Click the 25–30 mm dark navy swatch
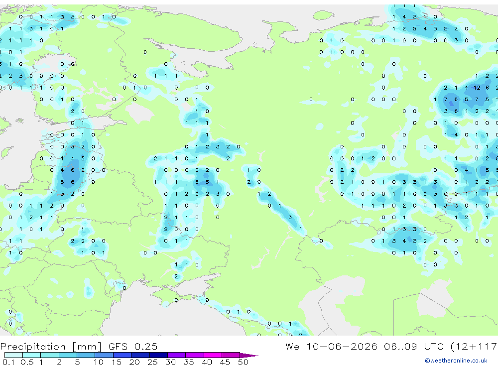Screen dimensions: 498x365 158,355
